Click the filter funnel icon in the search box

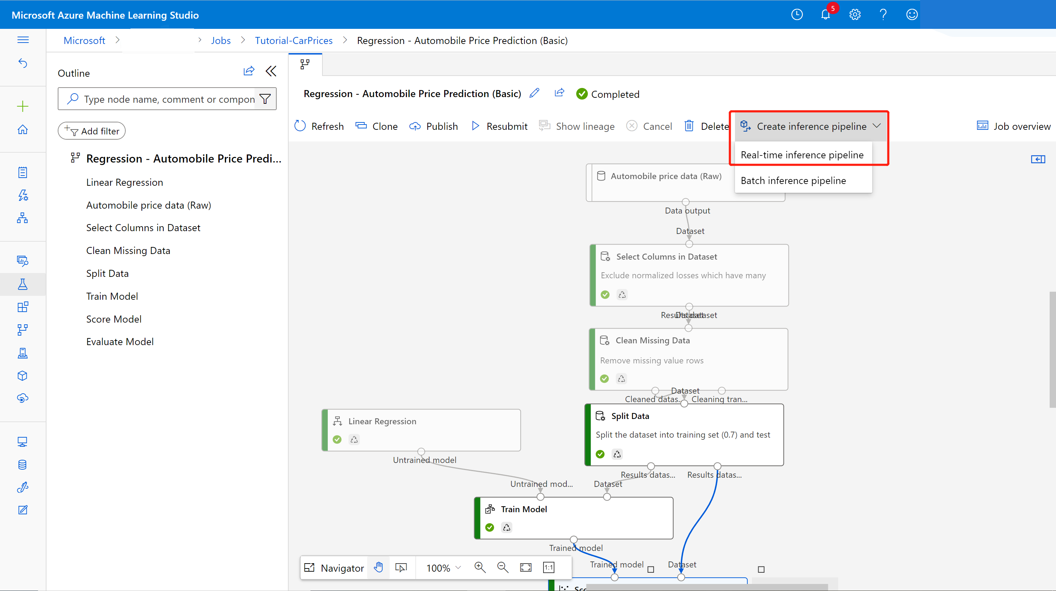[x=265, y=99]
